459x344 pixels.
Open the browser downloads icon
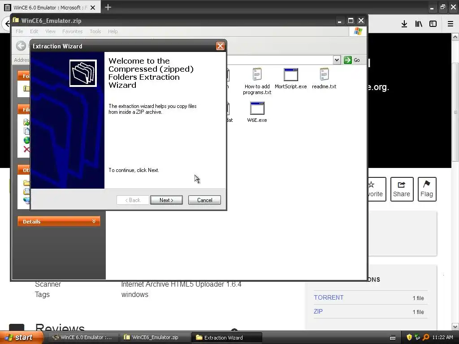point(404,24)
